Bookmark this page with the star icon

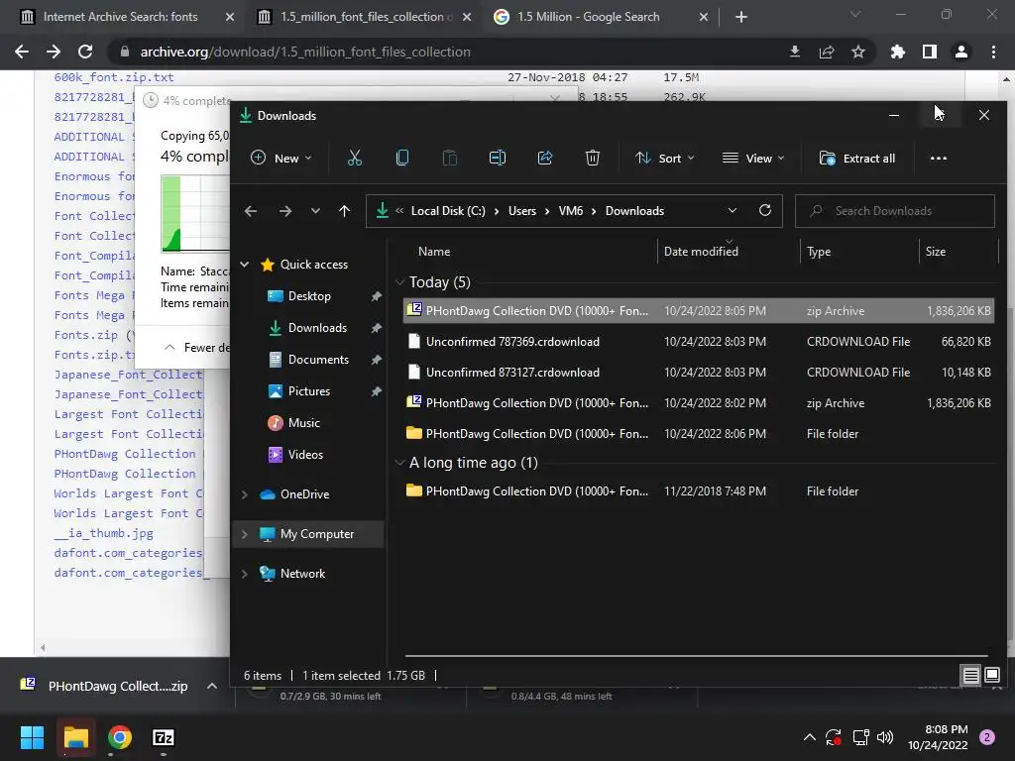point(858,52)
